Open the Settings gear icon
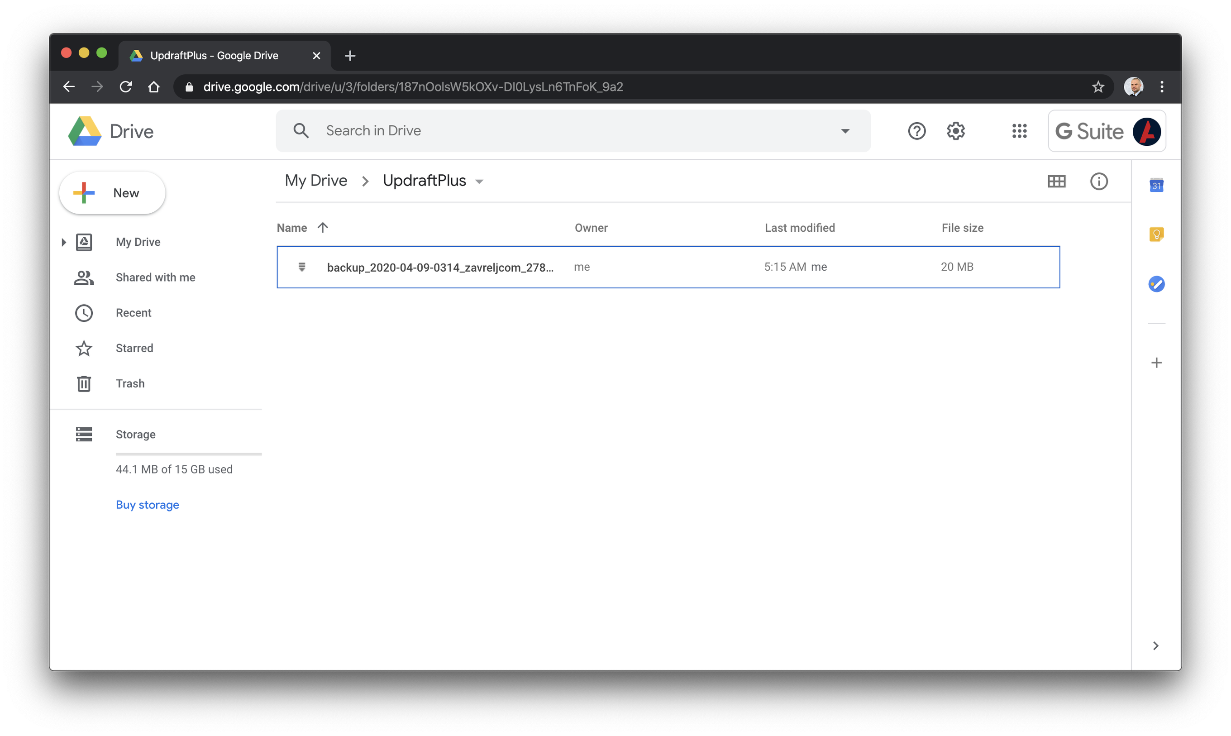This screenshot has width=1231, height=736. click(955, 131)
